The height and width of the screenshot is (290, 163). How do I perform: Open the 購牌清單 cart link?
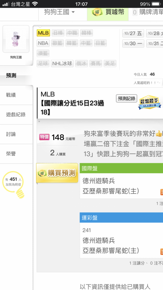148,12
